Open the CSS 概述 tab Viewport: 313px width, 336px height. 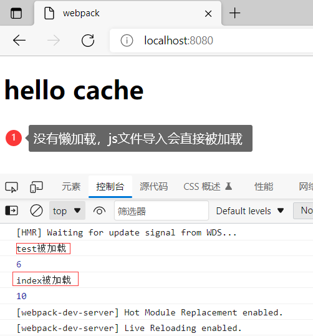pos(208,187)
